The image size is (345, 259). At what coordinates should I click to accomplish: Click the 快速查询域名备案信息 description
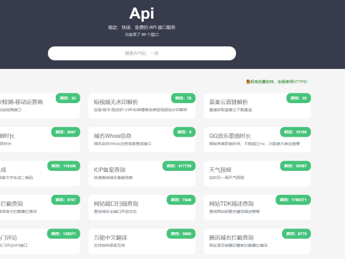(113, 177)
